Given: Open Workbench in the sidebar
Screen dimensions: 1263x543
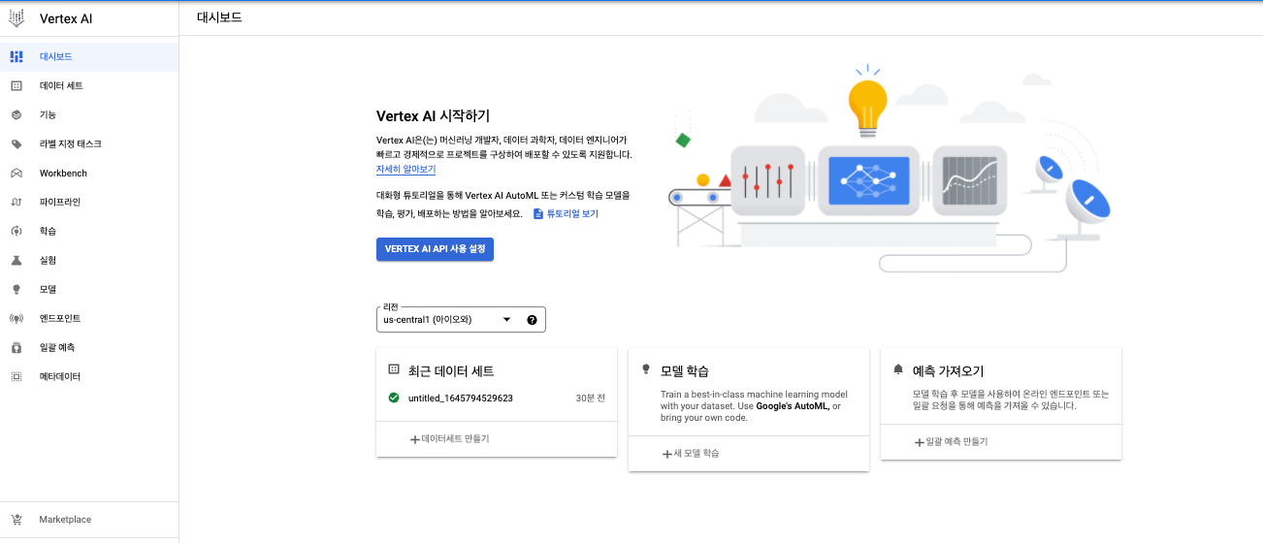Looking at the screenshot, I should (x=89, y=174).
